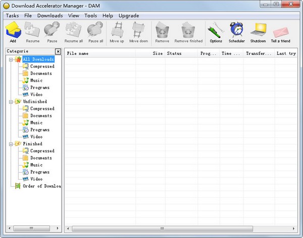Open the Upgrade menu
Viewport: 303px width, 238px height.
pos(129,16)
